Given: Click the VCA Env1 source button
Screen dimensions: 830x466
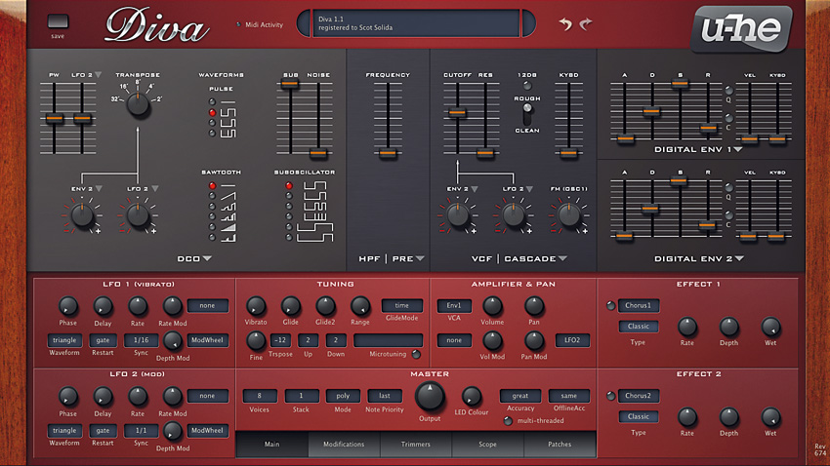Looking at the screenshot, I should (x=454, y=305).
